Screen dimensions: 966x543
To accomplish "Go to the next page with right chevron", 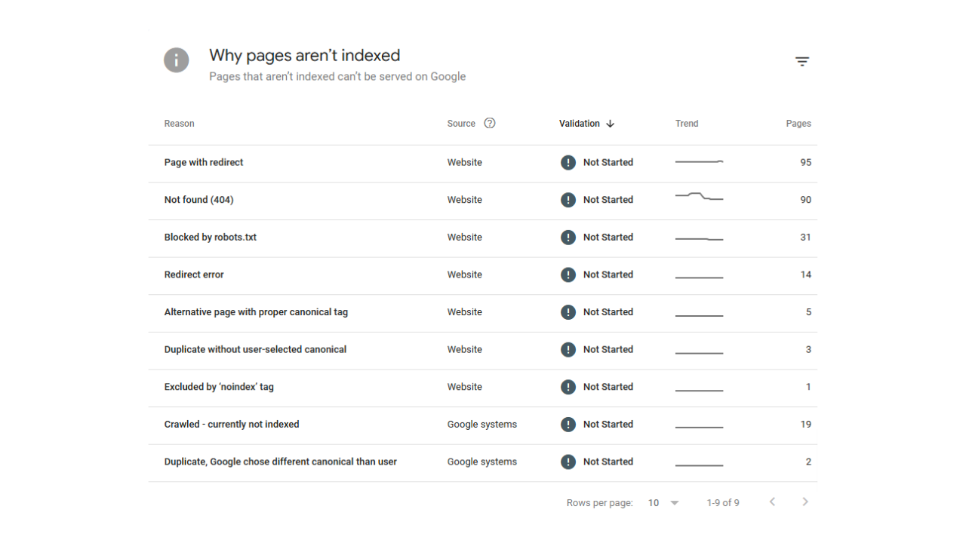I will (x=805, y=502).
